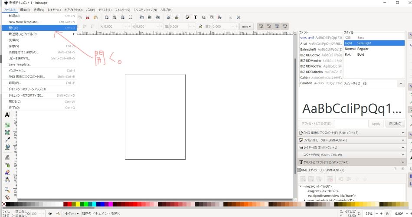Toggle move gradients with object
The height and width of the screenshot is (217, 412).
point(277,26)
